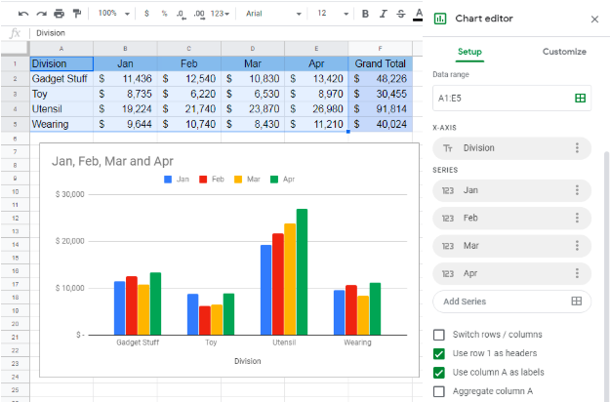The width and height of the screenshot is (610, 402).
Task: Click 123 icon of Jan series
Action: click(x=448, y=190)
